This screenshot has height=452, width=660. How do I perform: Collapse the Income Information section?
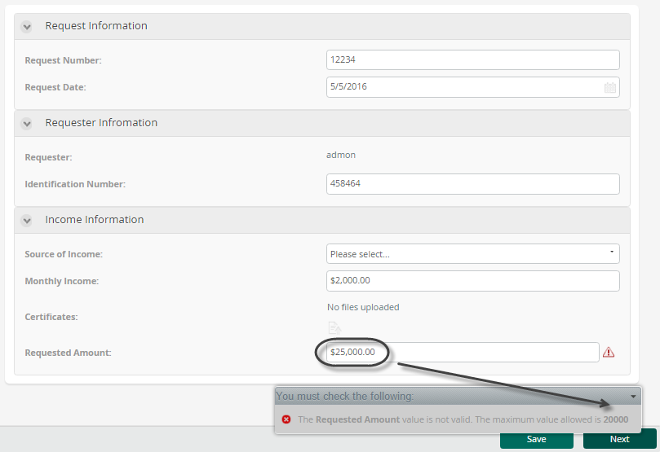(x=27, y=221)
